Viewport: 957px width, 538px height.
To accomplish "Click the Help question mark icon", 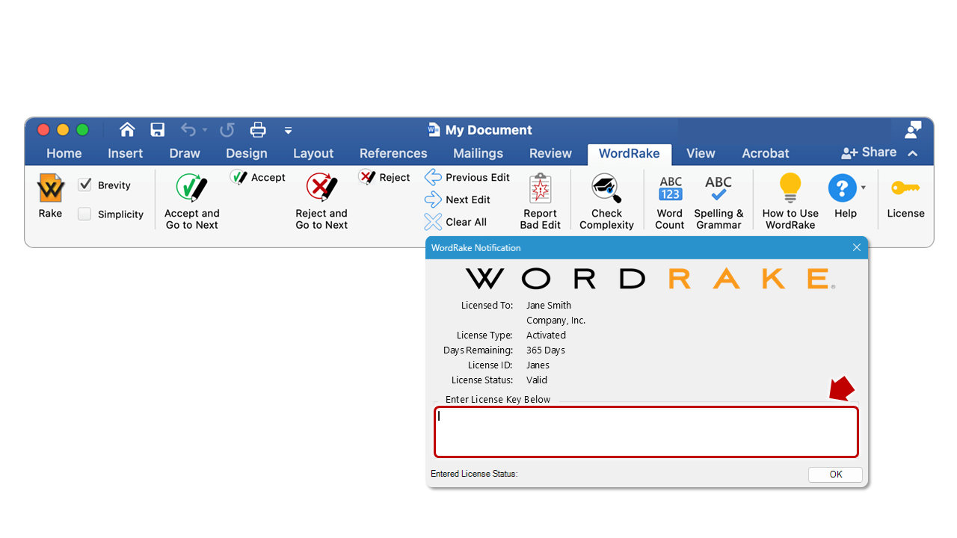I will 842,188.
